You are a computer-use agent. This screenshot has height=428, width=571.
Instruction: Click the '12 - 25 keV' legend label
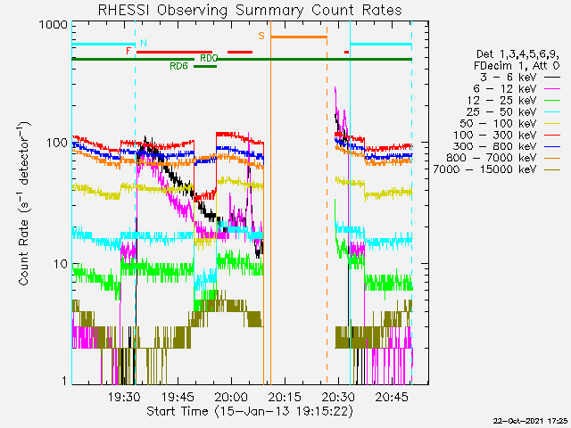coord(501,100)
